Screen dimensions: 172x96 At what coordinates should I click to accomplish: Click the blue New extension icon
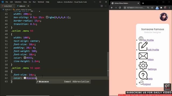point(157,8)
